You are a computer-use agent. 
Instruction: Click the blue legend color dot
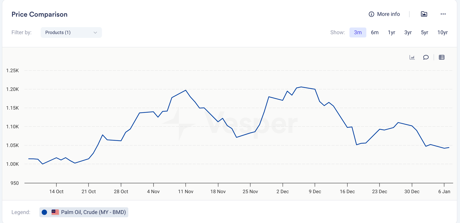(44, 212)
